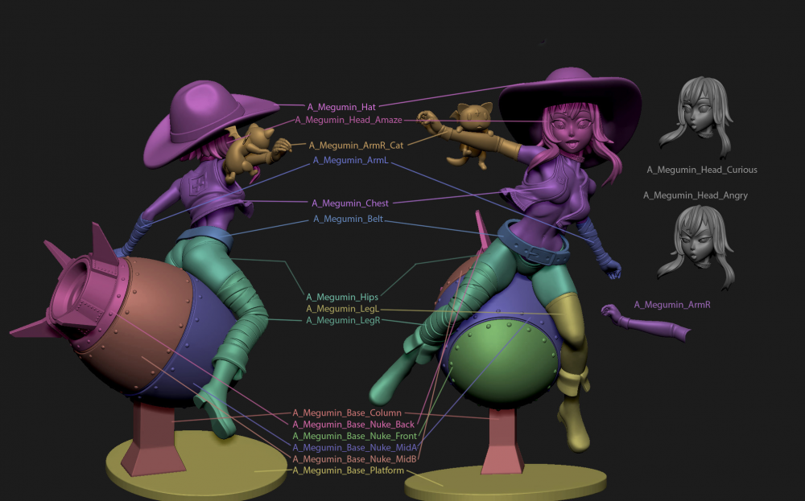The height and width of the screenshot is (501, 805).
Task: Click the A_Megumin_ArmL label
Action: tap(351, 161)
